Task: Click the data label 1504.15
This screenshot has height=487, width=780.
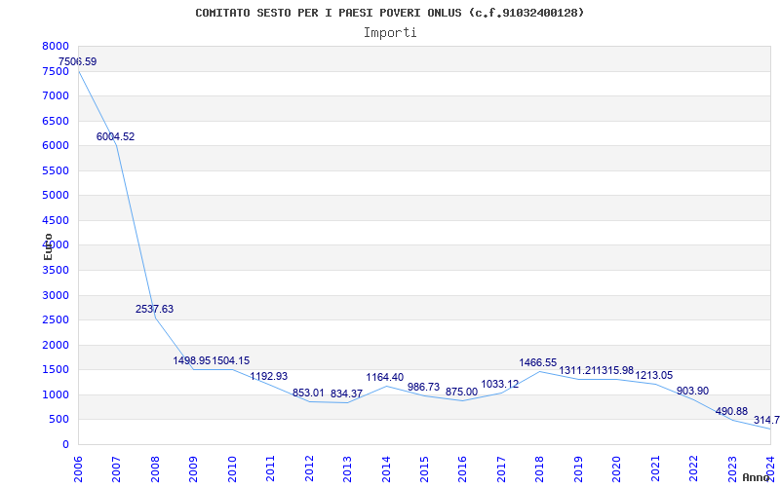Action: (x=231, y=360)
